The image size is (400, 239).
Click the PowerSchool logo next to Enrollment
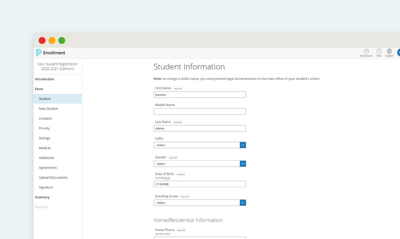click(38, 52)
